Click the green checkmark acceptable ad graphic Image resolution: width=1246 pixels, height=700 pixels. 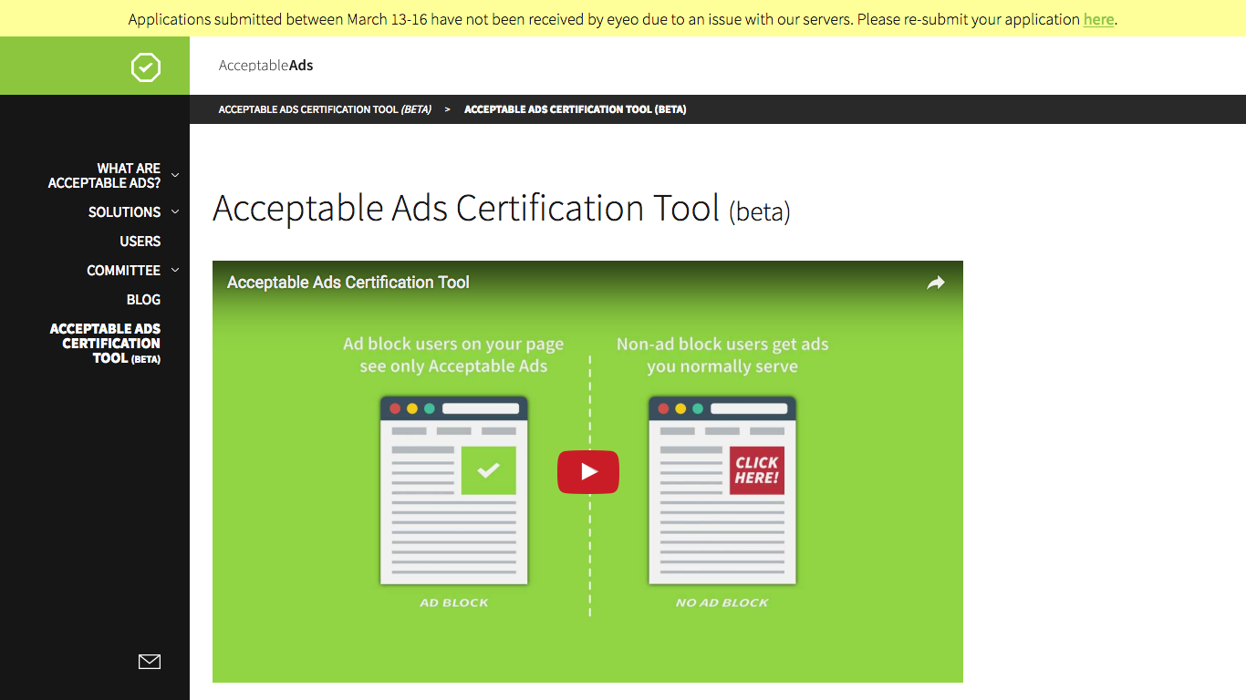coord(488,470)
